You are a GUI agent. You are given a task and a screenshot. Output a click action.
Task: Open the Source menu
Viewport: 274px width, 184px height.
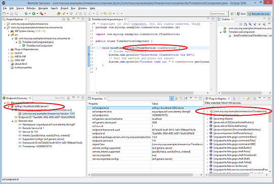coord(20,8)
